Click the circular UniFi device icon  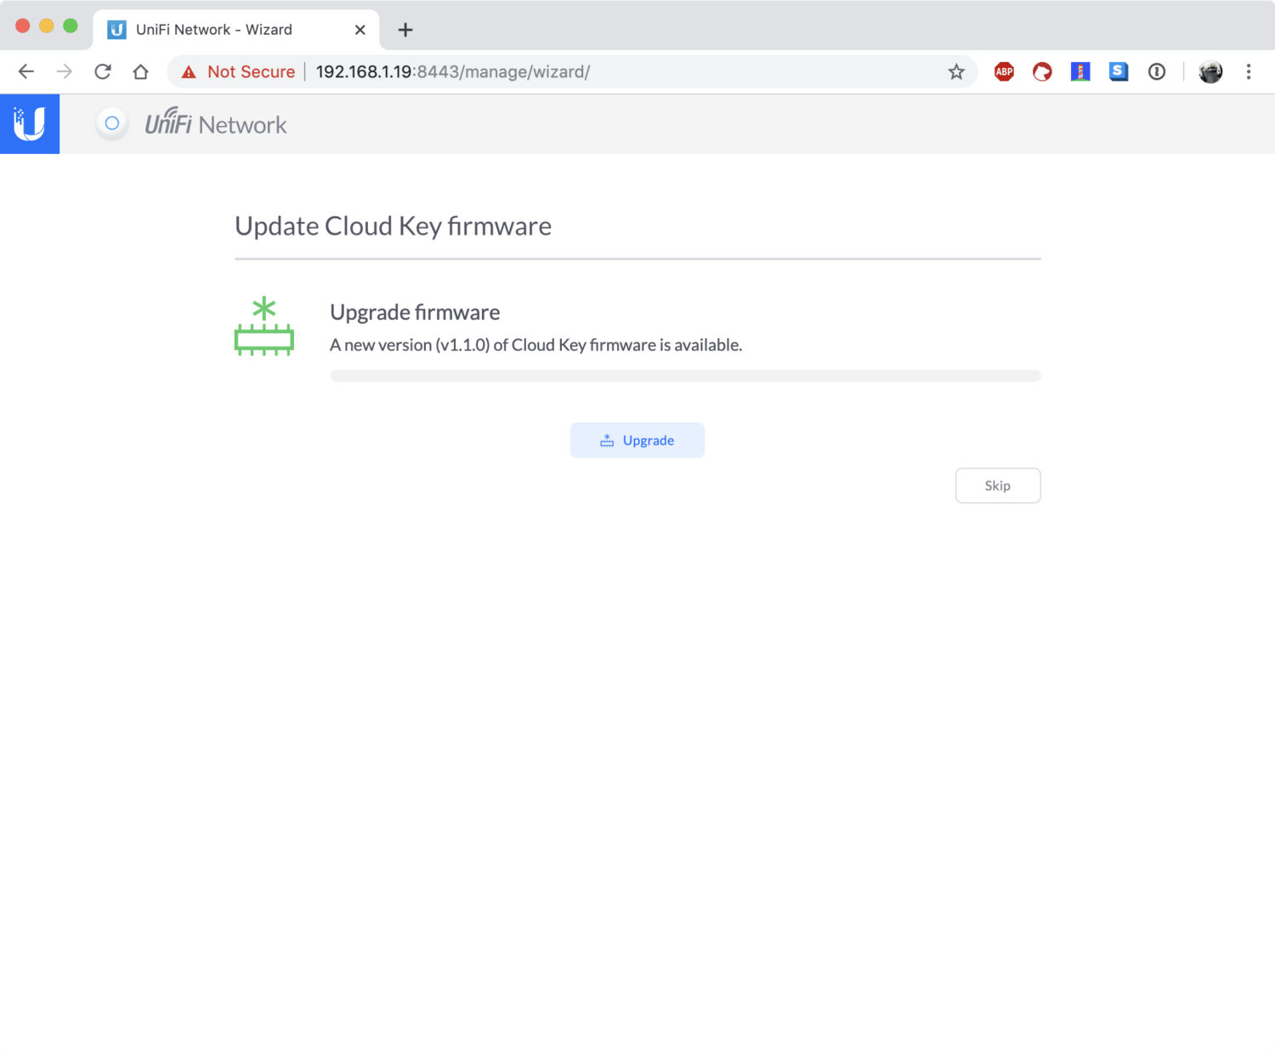(111, 124)
